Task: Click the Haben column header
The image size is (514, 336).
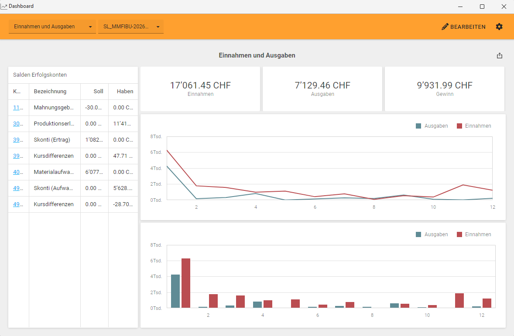Action: (x=125, y=92)
